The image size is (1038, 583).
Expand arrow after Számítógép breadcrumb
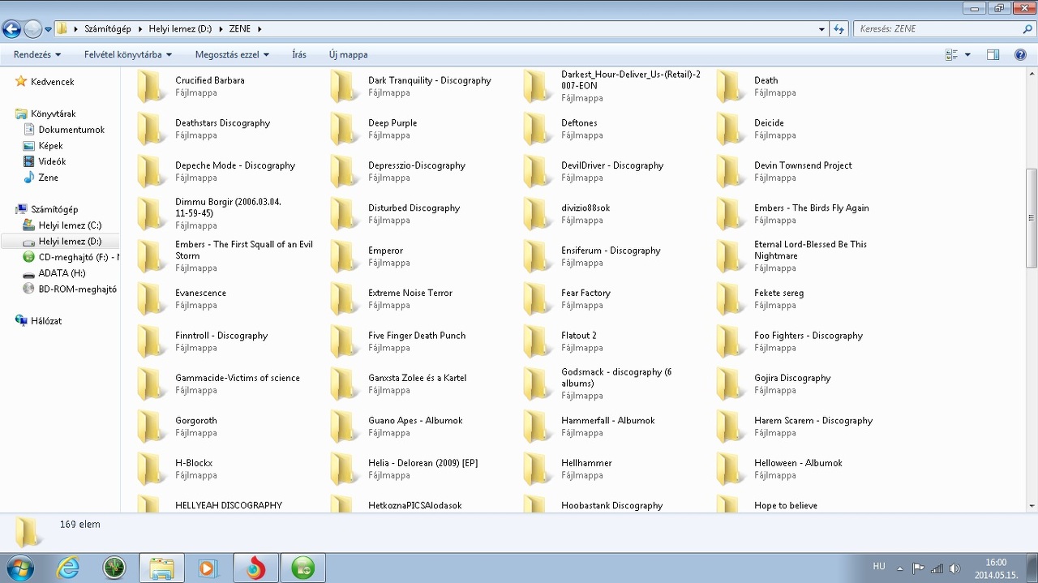point(139,29)
